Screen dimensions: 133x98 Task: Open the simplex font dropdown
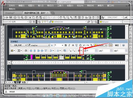(39, 45)
